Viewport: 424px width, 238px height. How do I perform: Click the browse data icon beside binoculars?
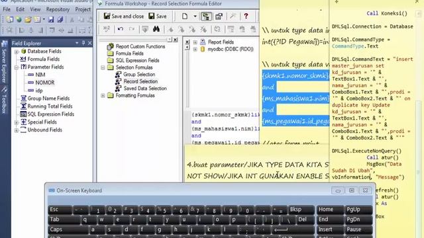(145, 29)
